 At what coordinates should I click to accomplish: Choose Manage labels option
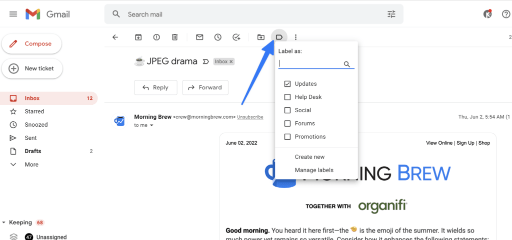click(x=314, y=170)
